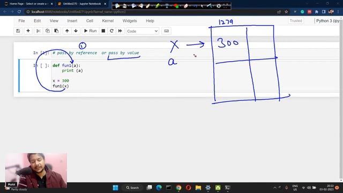The width and height of the screenshot is (343, 193).
Task: Open the volume control in system tray
Action: [309, 188]
